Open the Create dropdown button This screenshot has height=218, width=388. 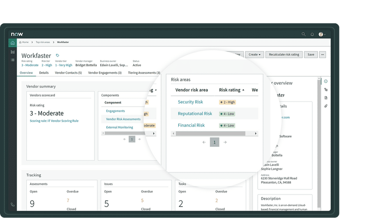254,55
